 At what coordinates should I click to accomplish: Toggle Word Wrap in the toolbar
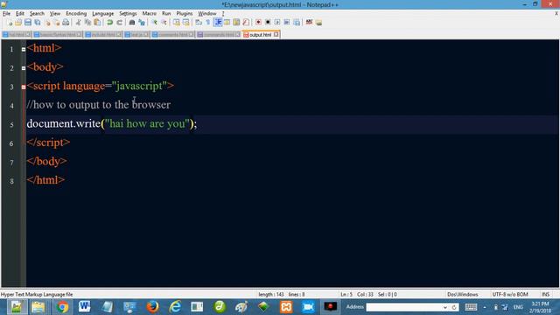pyautogui.click(x=199, y=23)
